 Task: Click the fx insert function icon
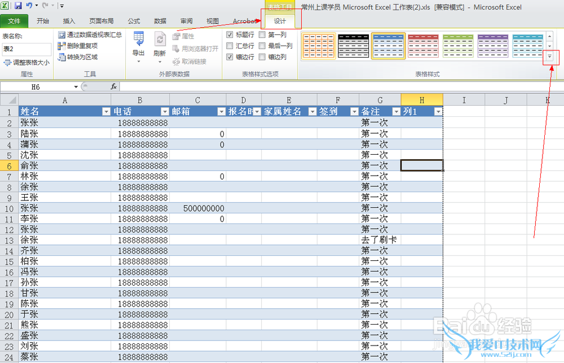(x=113, y=86)
